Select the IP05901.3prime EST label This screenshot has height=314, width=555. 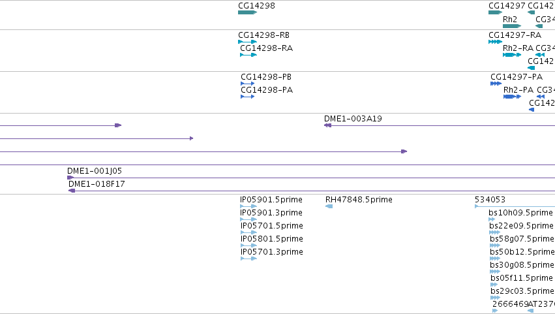click(x=271, y=213)
